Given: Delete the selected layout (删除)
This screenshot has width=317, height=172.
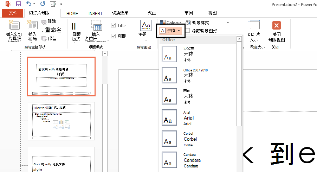Looking at the screenshot, I should coord(49,22).
